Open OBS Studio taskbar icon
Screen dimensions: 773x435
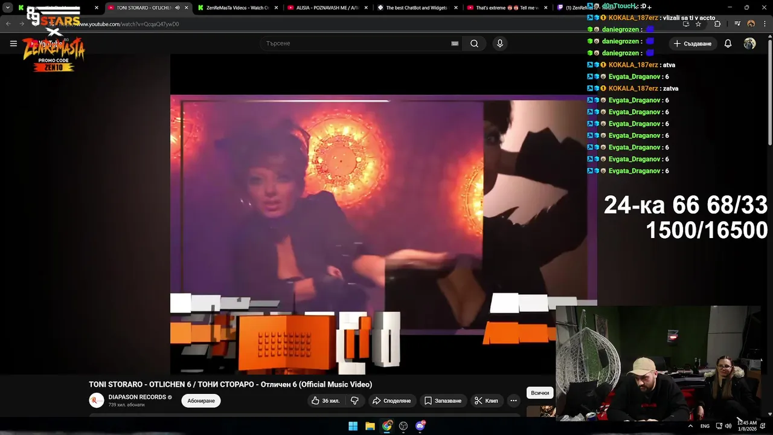[x=403, y=426]
